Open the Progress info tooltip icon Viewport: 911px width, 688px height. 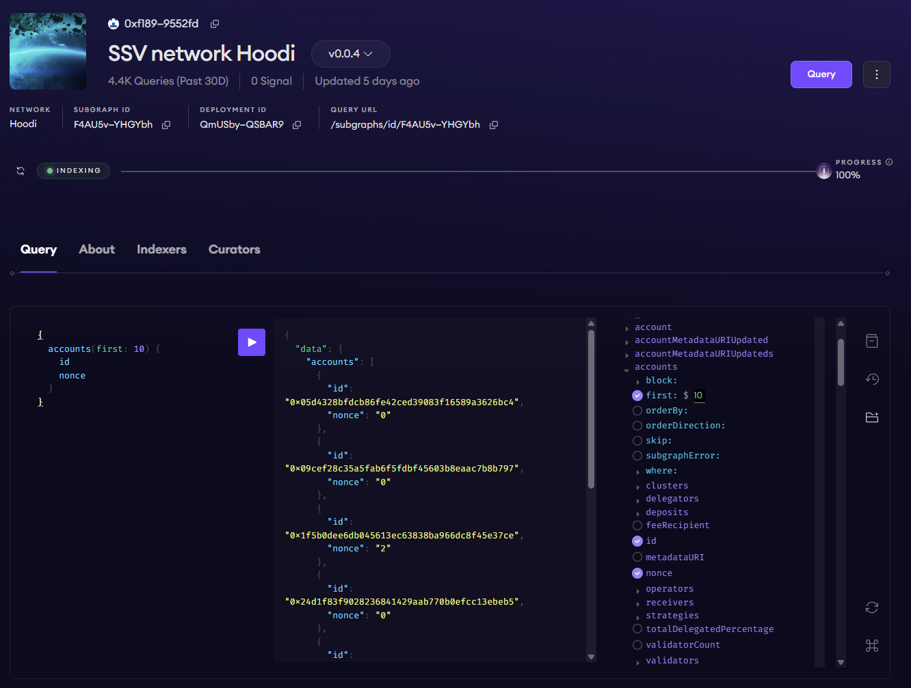tap(889, 162)
